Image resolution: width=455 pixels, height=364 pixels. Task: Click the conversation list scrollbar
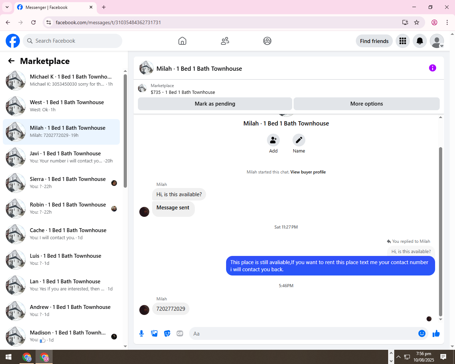click(125, 131)
